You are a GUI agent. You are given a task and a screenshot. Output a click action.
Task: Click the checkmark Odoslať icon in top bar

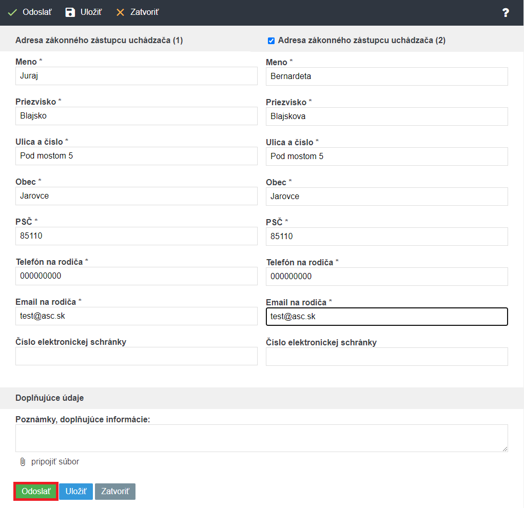coord(12,12)
